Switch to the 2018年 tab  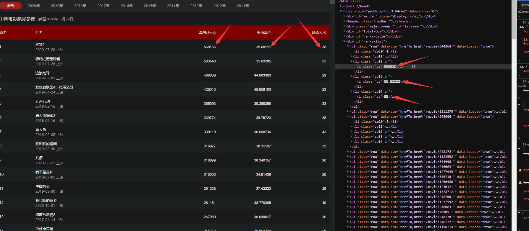(x=80, y=6)
